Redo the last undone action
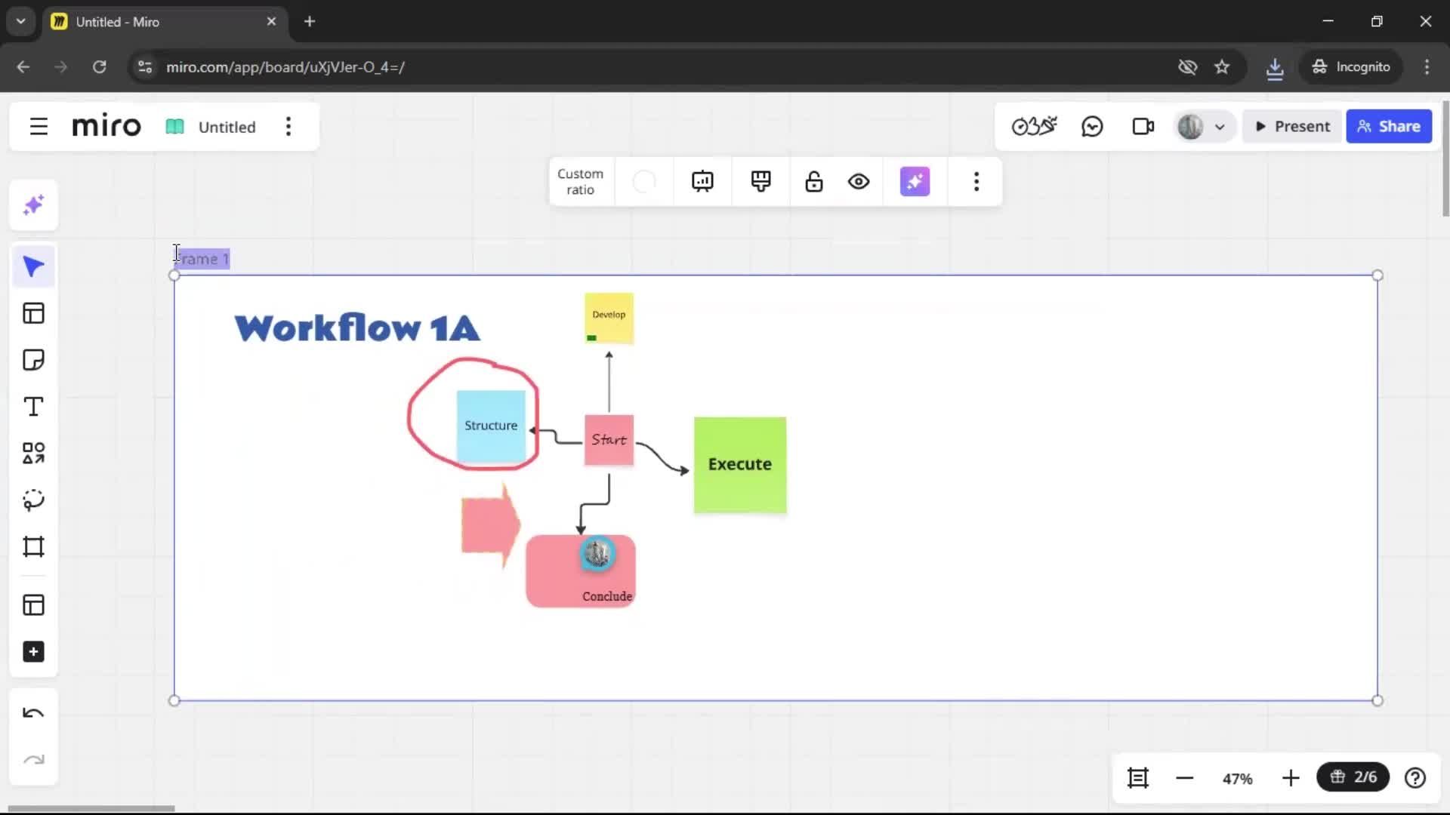Screen dimensions: 1450x815 [33, 760]
